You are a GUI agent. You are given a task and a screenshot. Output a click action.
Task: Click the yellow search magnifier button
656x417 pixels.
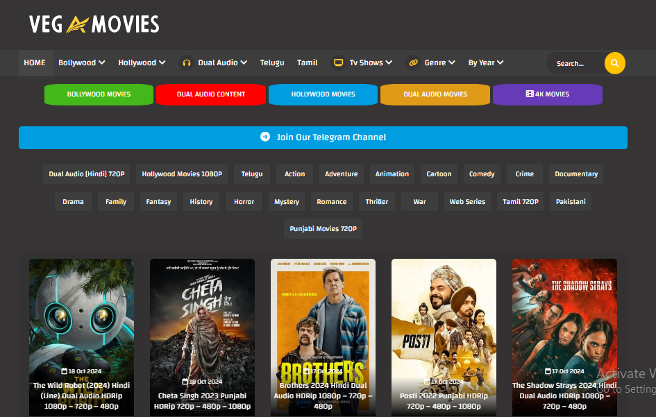(614, 63)
